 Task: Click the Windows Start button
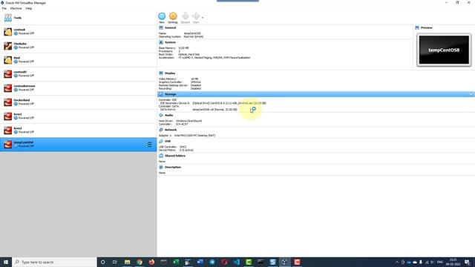pos(6,262)
